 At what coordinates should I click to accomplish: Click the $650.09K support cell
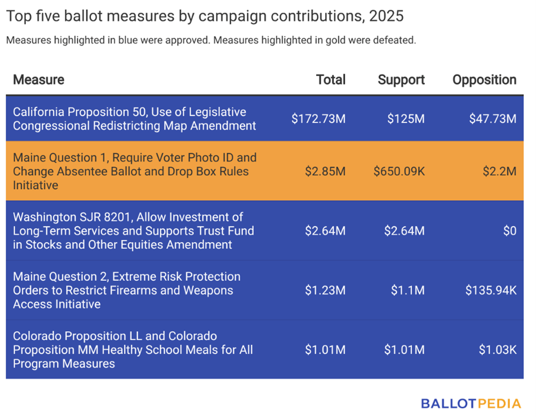(399, 171)
